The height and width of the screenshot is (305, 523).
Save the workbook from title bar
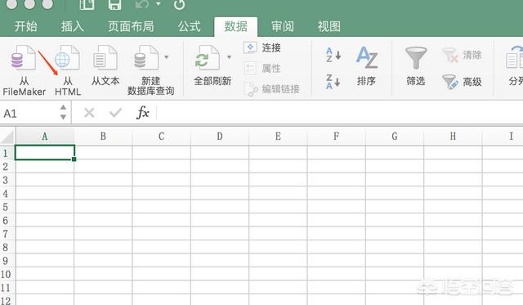pyautogui.click(x=114, y=4)
